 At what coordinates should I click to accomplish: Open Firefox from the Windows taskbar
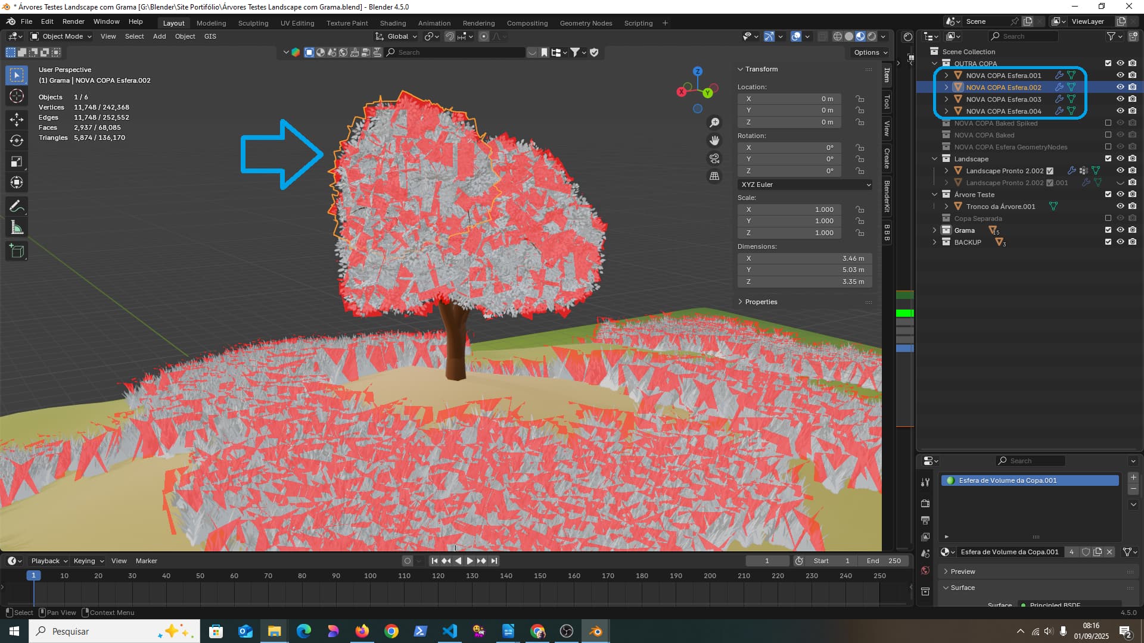point(362,631)
